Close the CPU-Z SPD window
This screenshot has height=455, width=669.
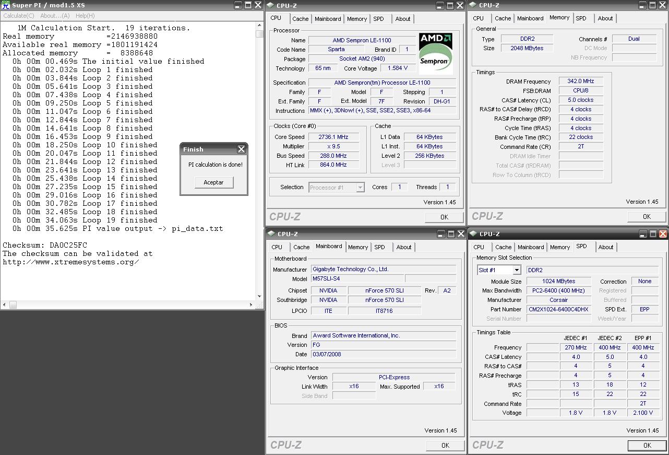point(663,234)
